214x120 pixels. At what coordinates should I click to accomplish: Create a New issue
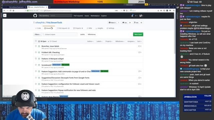tap(138, 34)
